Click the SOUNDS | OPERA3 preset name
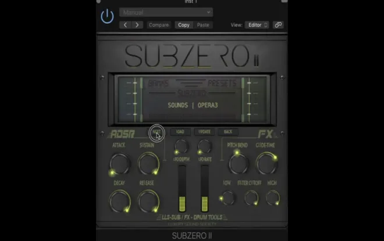The image size is (384, 241). click(x=193, y=105)
